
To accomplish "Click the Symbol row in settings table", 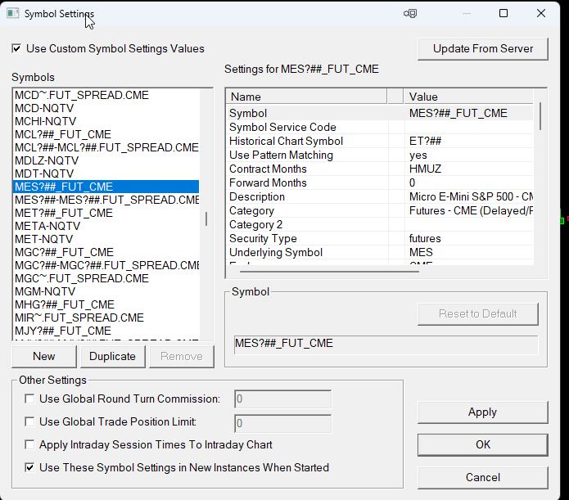I will [x=380, y=113].
